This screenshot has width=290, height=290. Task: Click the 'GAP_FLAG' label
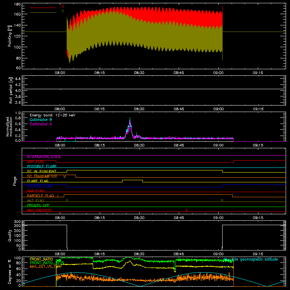click(36, 162)
